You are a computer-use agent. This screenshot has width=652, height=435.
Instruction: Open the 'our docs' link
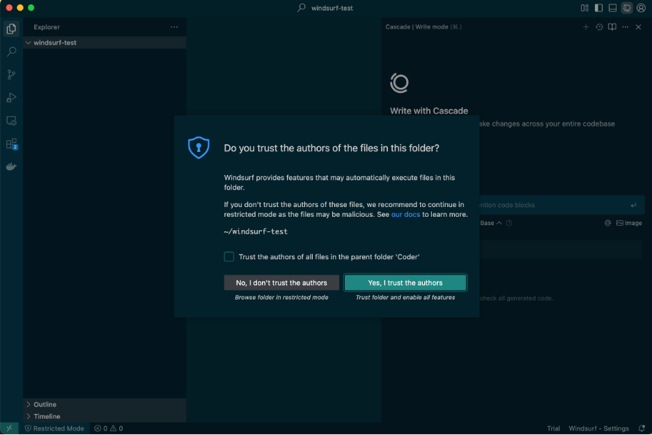click(405, 215)
